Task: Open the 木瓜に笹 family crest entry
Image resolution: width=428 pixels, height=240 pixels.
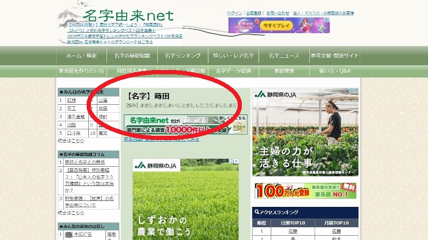Action: click(x=83, y=234)
